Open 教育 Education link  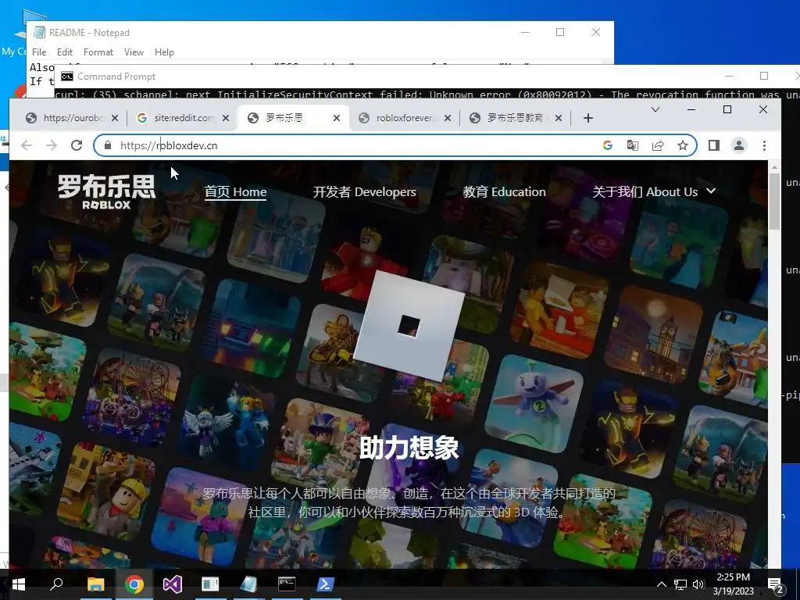(504, 192)
